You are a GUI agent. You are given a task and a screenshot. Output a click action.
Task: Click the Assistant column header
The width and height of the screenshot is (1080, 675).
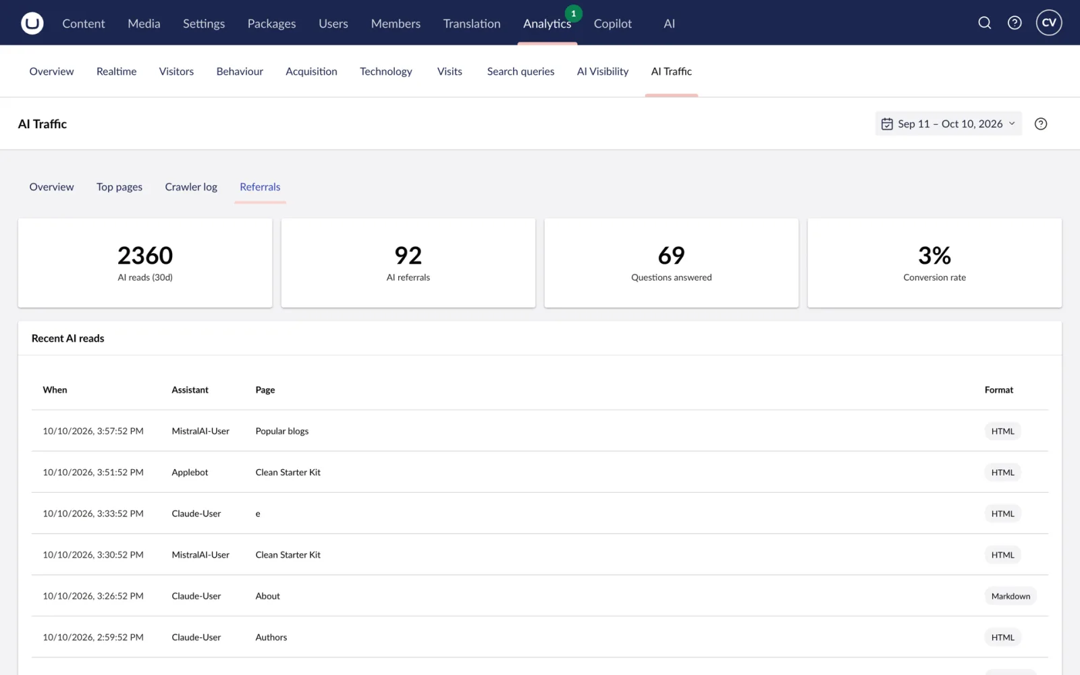point(190,390)
